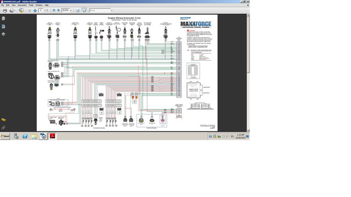Viewport: 351px width, 197px height.
Task: Open the Layers panel icon in sidebar
Action: click(x=3, y=34)
